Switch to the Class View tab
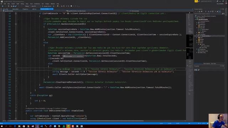 (213, 64)
